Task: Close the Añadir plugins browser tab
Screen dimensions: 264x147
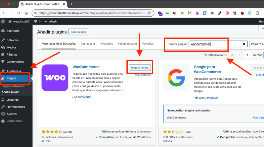Action: point(64,4)
